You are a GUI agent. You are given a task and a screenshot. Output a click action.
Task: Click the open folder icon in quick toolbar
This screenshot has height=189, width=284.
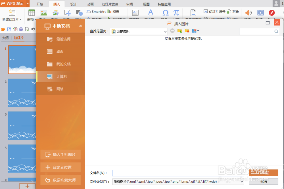click(3, 29)
